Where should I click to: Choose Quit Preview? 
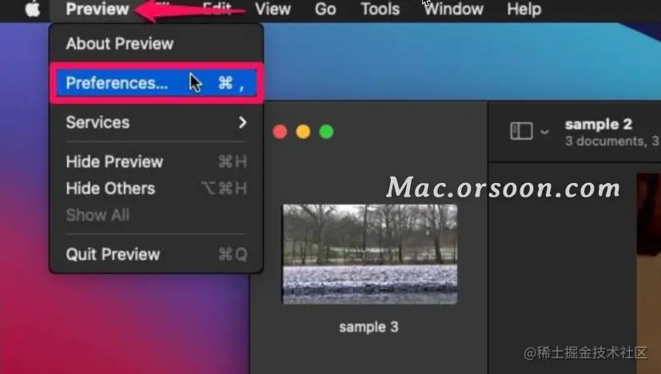(x=157, y=254)
